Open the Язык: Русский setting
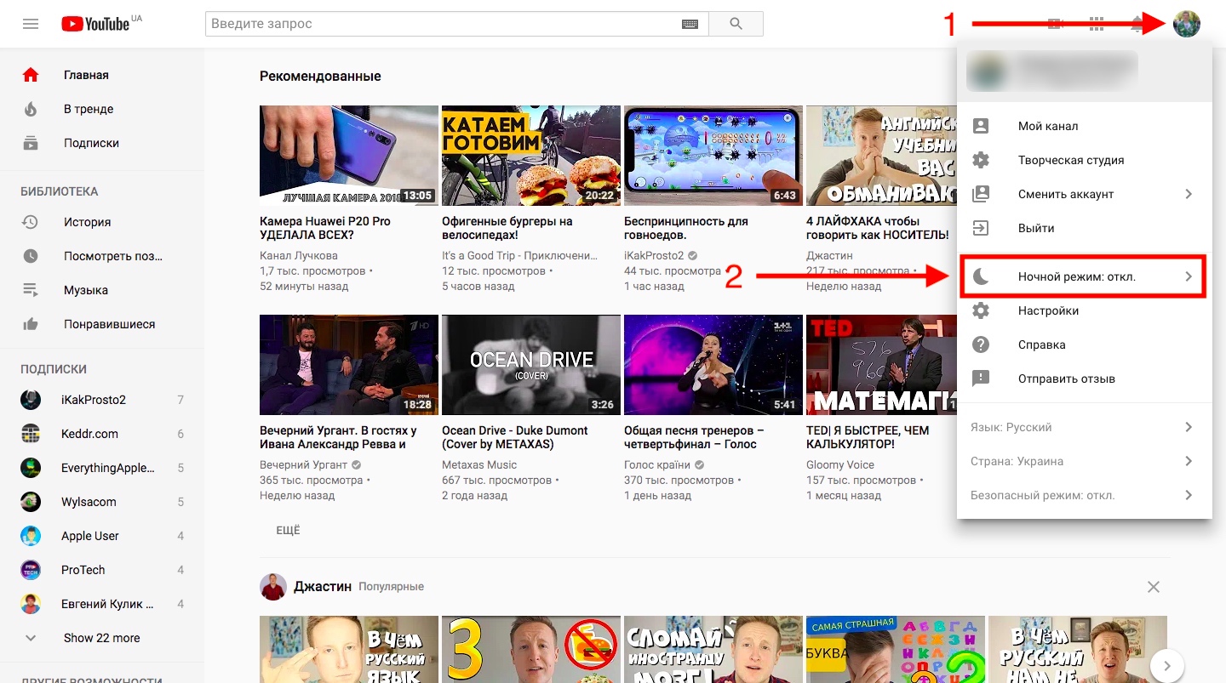 coord(1085,427)
